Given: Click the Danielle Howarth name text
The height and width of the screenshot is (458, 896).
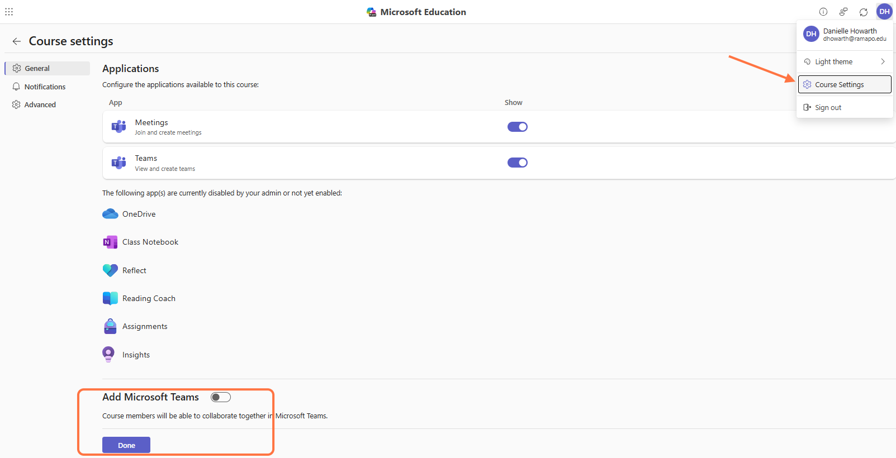Looking at the screenshot, I should 850,31.
